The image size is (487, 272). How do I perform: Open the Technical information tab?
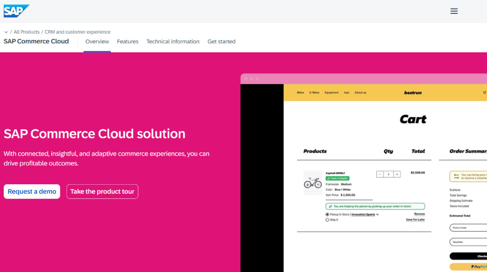(x=173, y=41)
